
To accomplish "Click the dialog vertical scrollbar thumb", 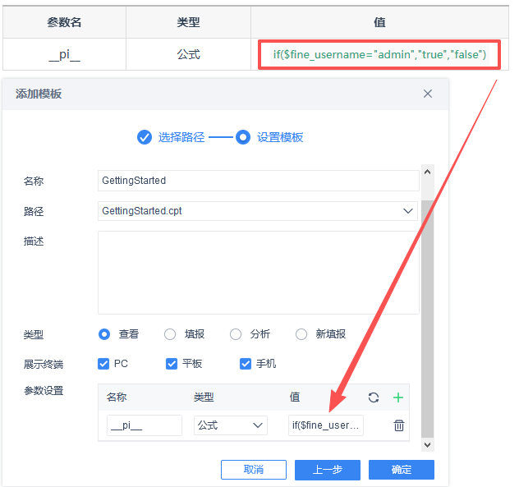I will coord(427,319).
